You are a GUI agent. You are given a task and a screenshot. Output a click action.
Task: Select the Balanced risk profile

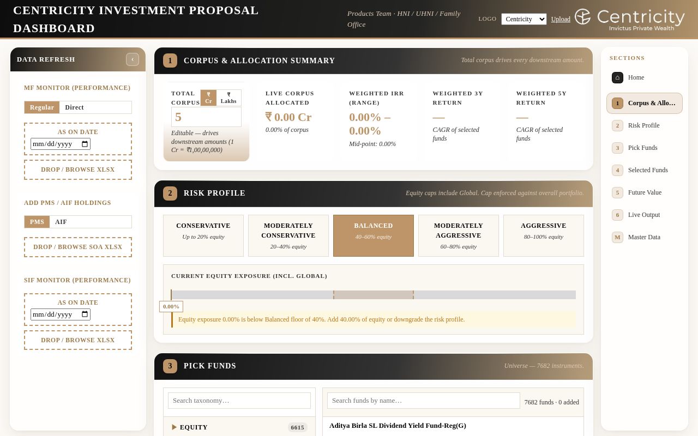click(374, 235)
